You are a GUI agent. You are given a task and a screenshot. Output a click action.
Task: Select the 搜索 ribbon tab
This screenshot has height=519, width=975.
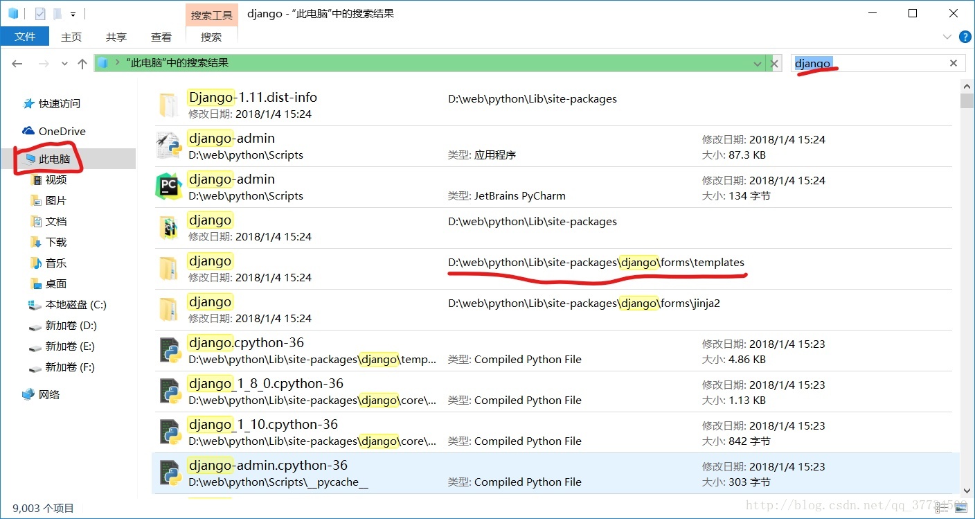point(211,37)
